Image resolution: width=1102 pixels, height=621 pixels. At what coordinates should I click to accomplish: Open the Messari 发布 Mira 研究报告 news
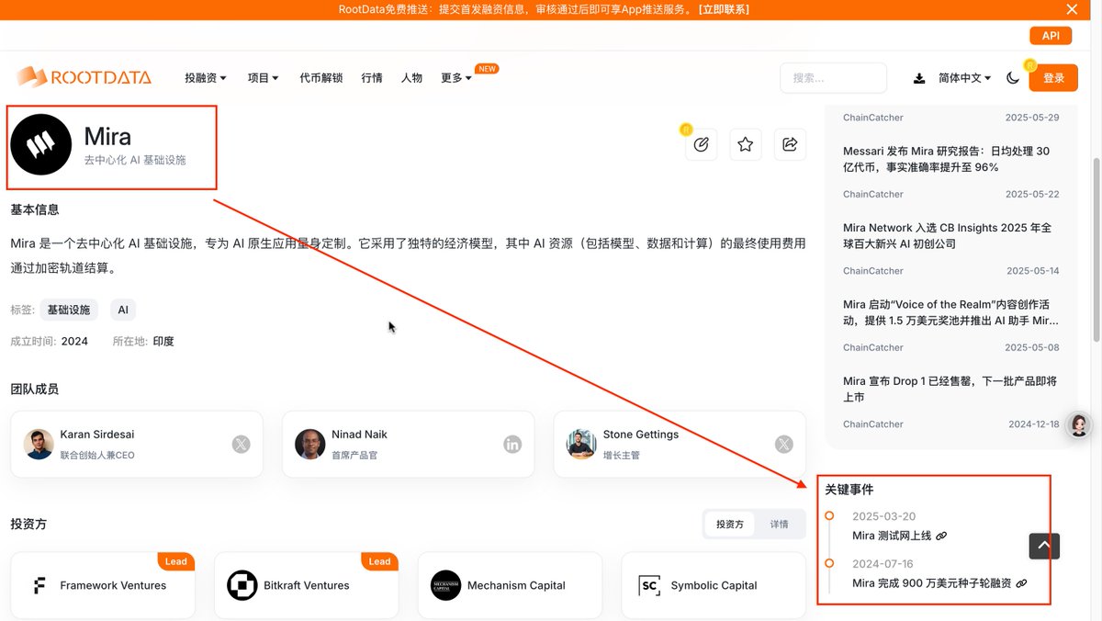947,159
